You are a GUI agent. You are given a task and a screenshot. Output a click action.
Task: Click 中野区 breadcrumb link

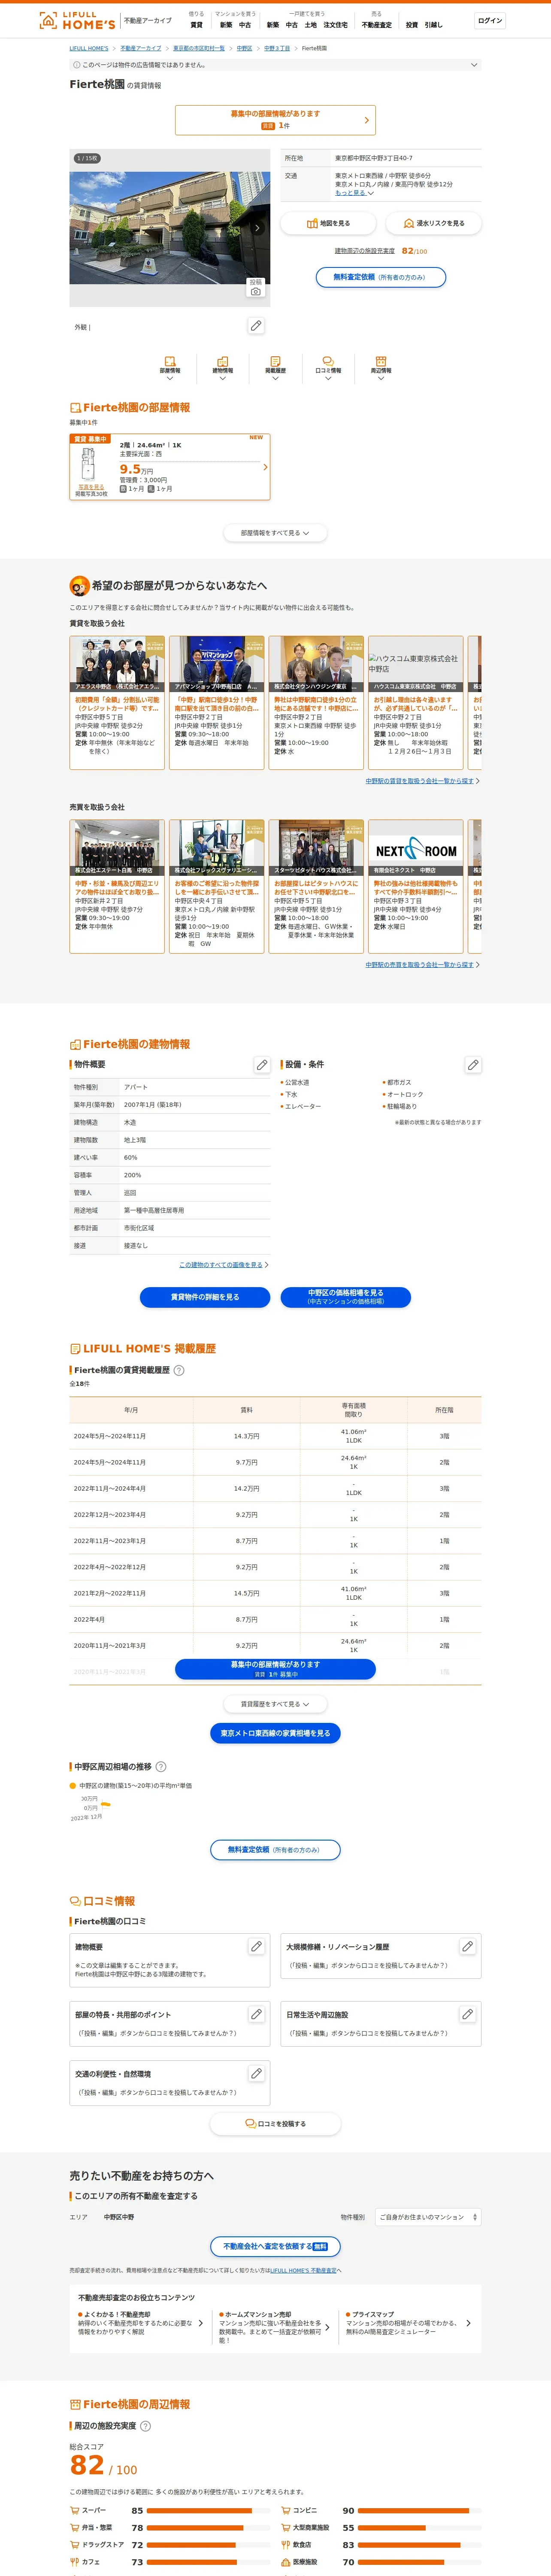pos(244,48)
